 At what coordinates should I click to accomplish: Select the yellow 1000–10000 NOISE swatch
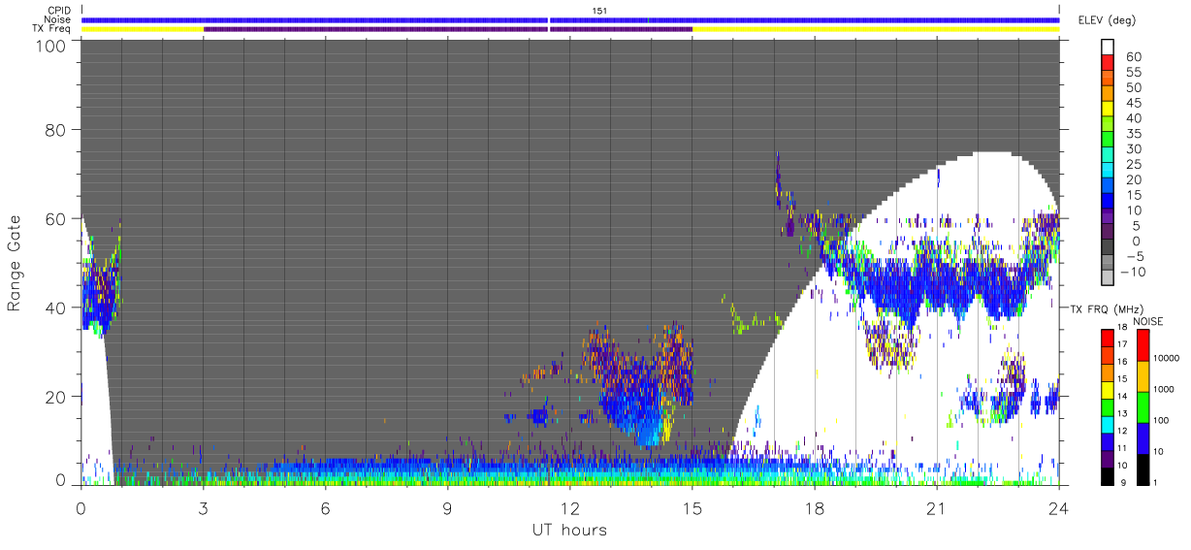point(1143,376)
